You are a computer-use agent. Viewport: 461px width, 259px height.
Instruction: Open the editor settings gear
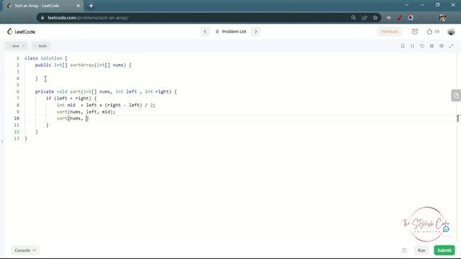pos(442,46)
